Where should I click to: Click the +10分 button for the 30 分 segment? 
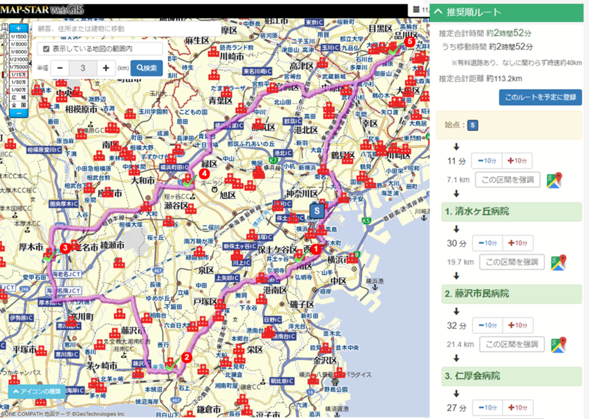[x=518, y=243]
